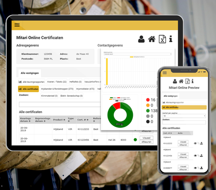This screenshot has height=190, width=216.
Task: Filter by 'Klimmateriee­l (0)'
Action: pyautogui.click(x=50, y=96)
